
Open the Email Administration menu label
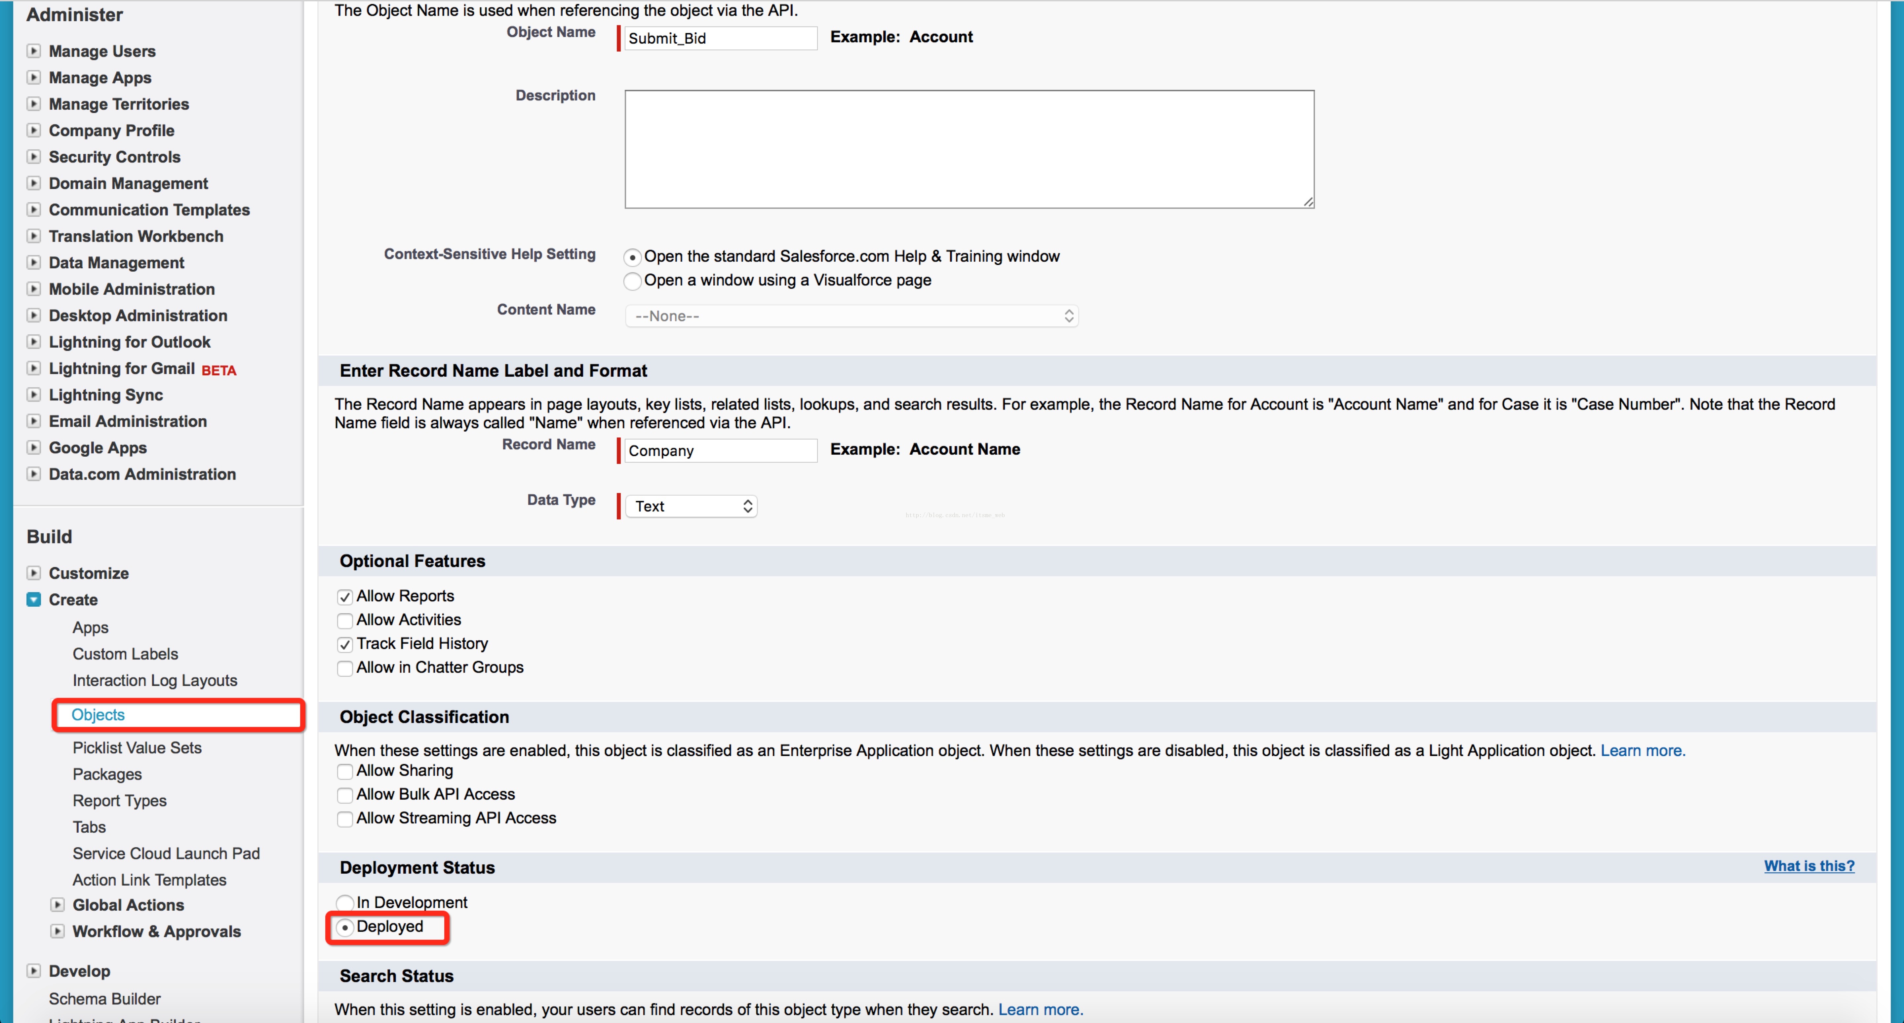(x=128, y=421)
